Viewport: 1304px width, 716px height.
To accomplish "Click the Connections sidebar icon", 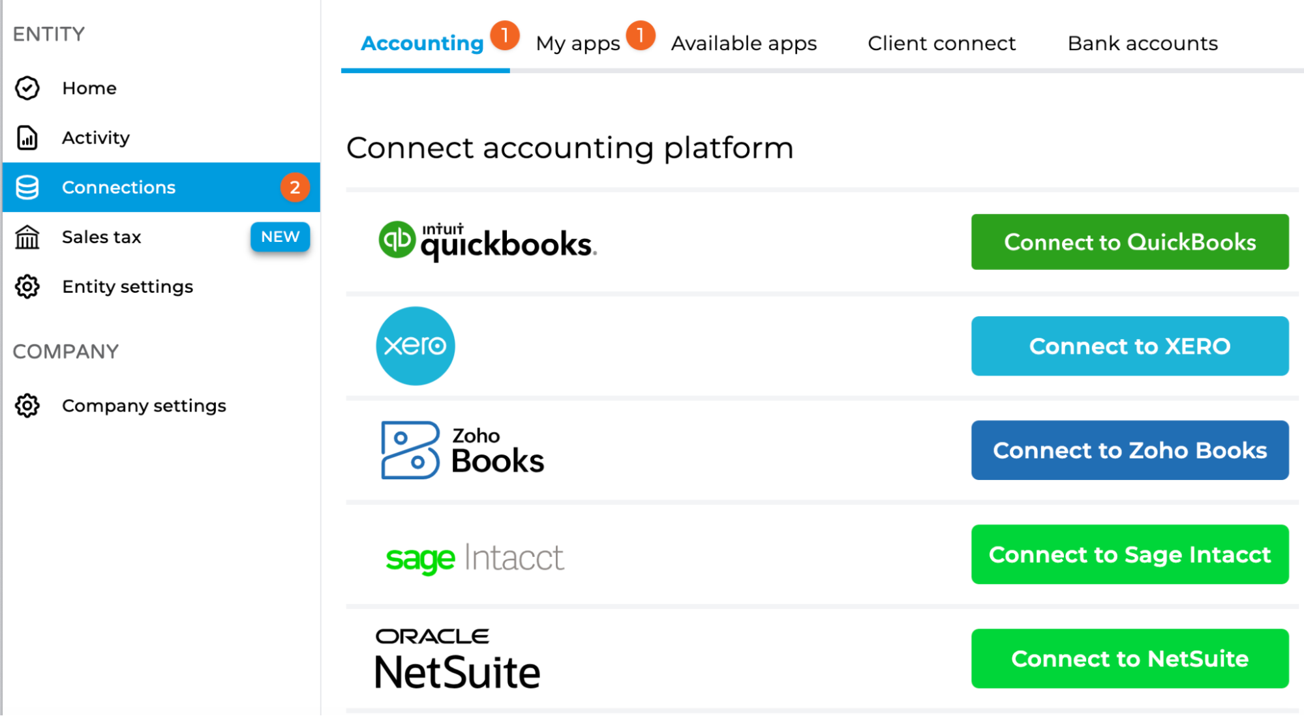I will [27, 187].
